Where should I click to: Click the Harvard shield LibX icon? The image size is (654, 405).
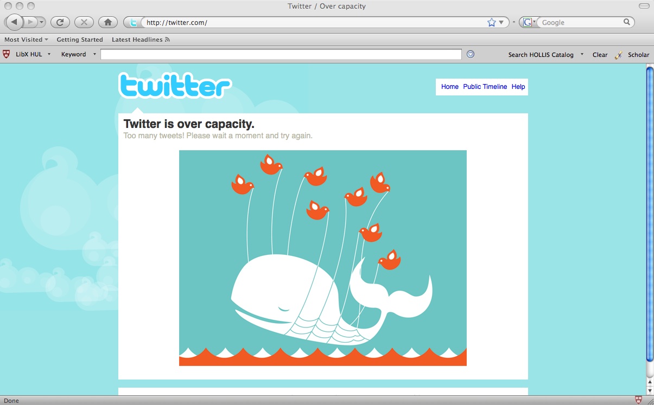[x=7, y=54]
